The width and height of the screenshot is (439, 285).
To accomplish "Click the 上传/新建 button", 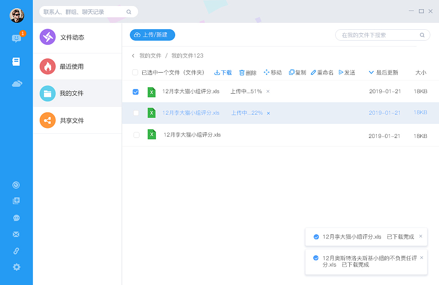I will pyautogui.click(x=152, y=35).
